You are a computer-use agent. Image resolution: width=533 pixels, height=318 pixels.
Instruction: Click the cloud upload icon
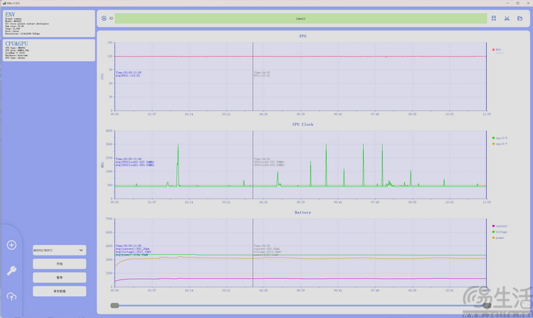pyautogui.click(x=11, y=296)
